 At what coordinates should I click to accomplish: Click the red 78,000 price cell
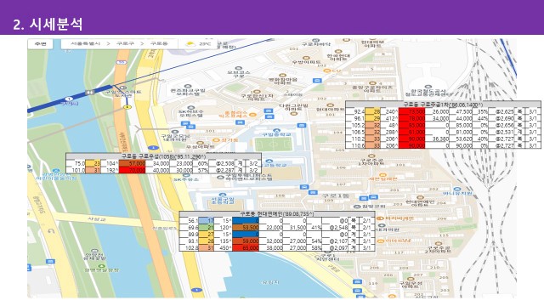411,118
